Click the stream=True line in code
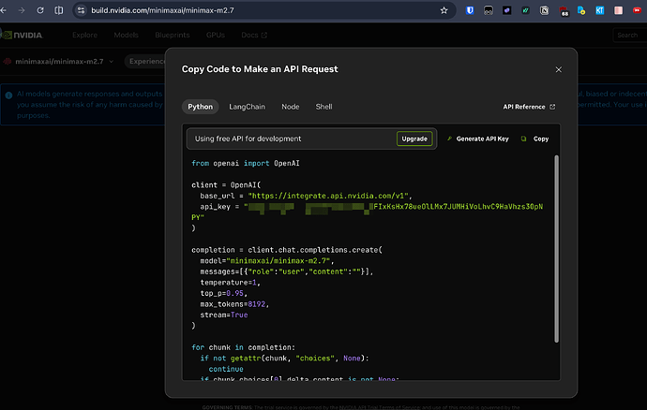 (x=224, y=315)
